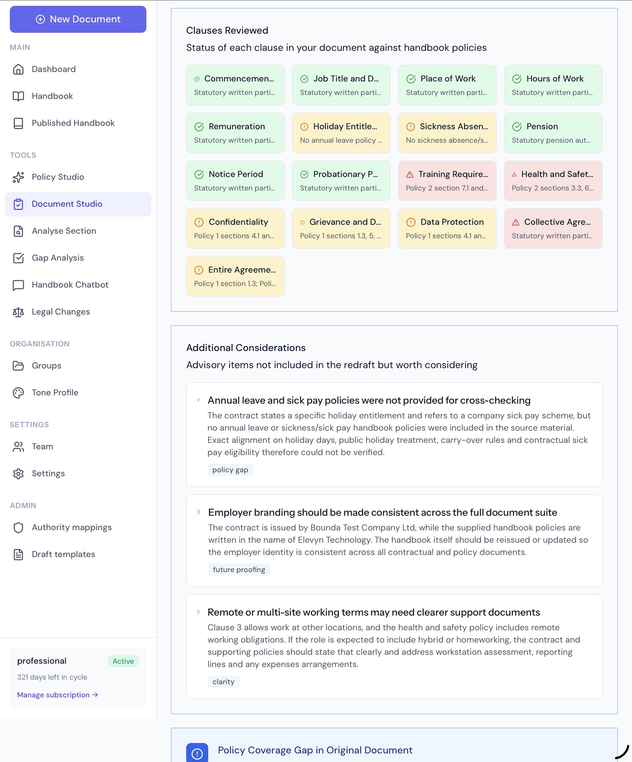
Task: Click the Handbook Chatbot speech bubble icon
Action: [x=18, y=285]
